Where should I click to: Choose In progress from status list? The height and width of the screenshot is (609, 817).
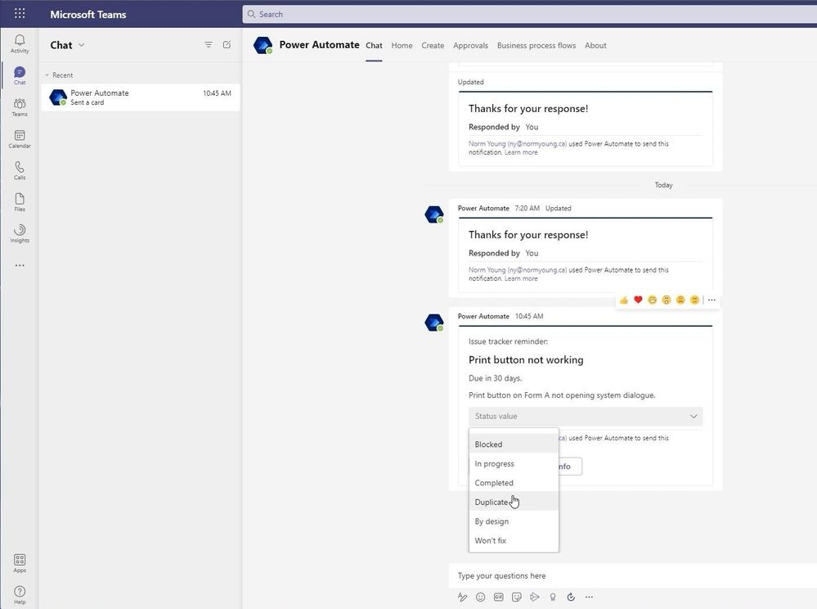(x=514, y=463)
